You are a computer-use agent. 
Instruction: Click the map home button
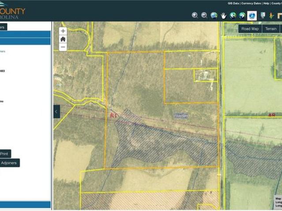coord(63,39)
